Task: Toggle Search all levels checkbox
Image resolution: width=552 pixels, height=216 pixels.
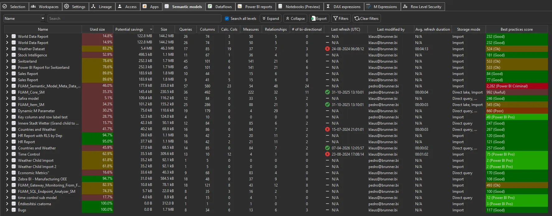Action: [227, 19]
